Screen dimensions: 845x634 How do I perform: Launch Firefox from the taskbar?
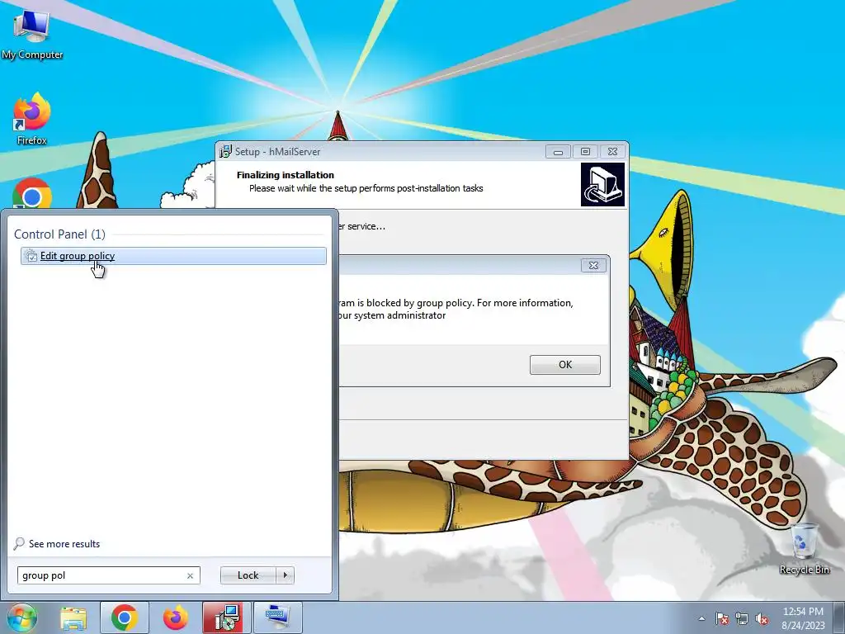pyautogui.click(x=175, y=617)
